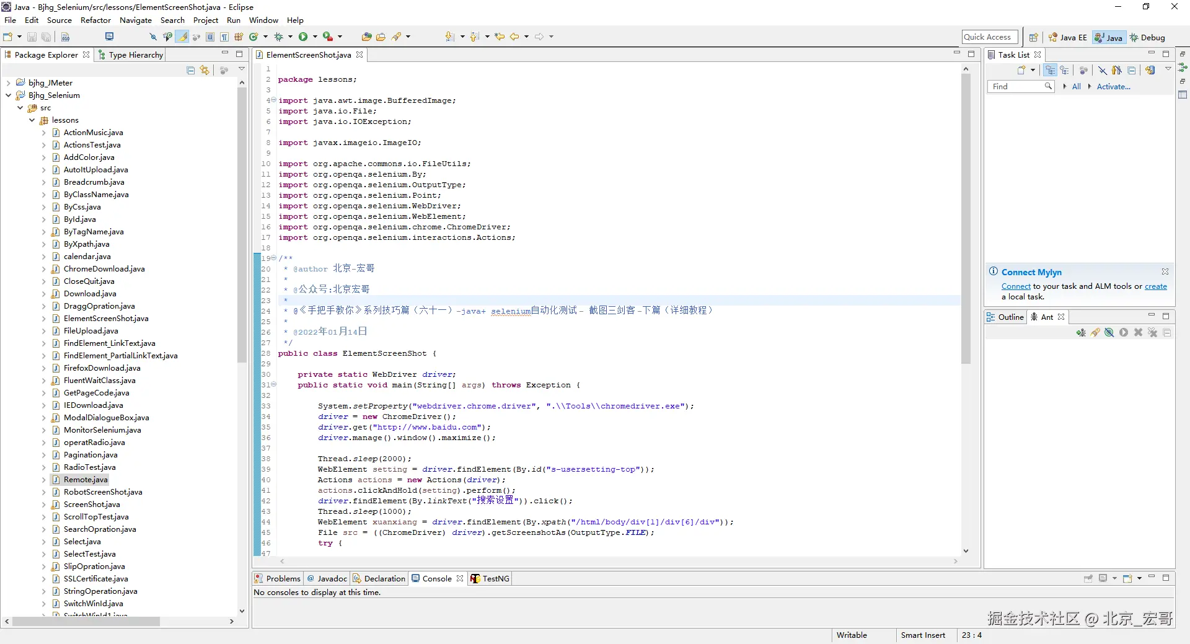Click the green Run button in toolbar

(x=303, y=37)
